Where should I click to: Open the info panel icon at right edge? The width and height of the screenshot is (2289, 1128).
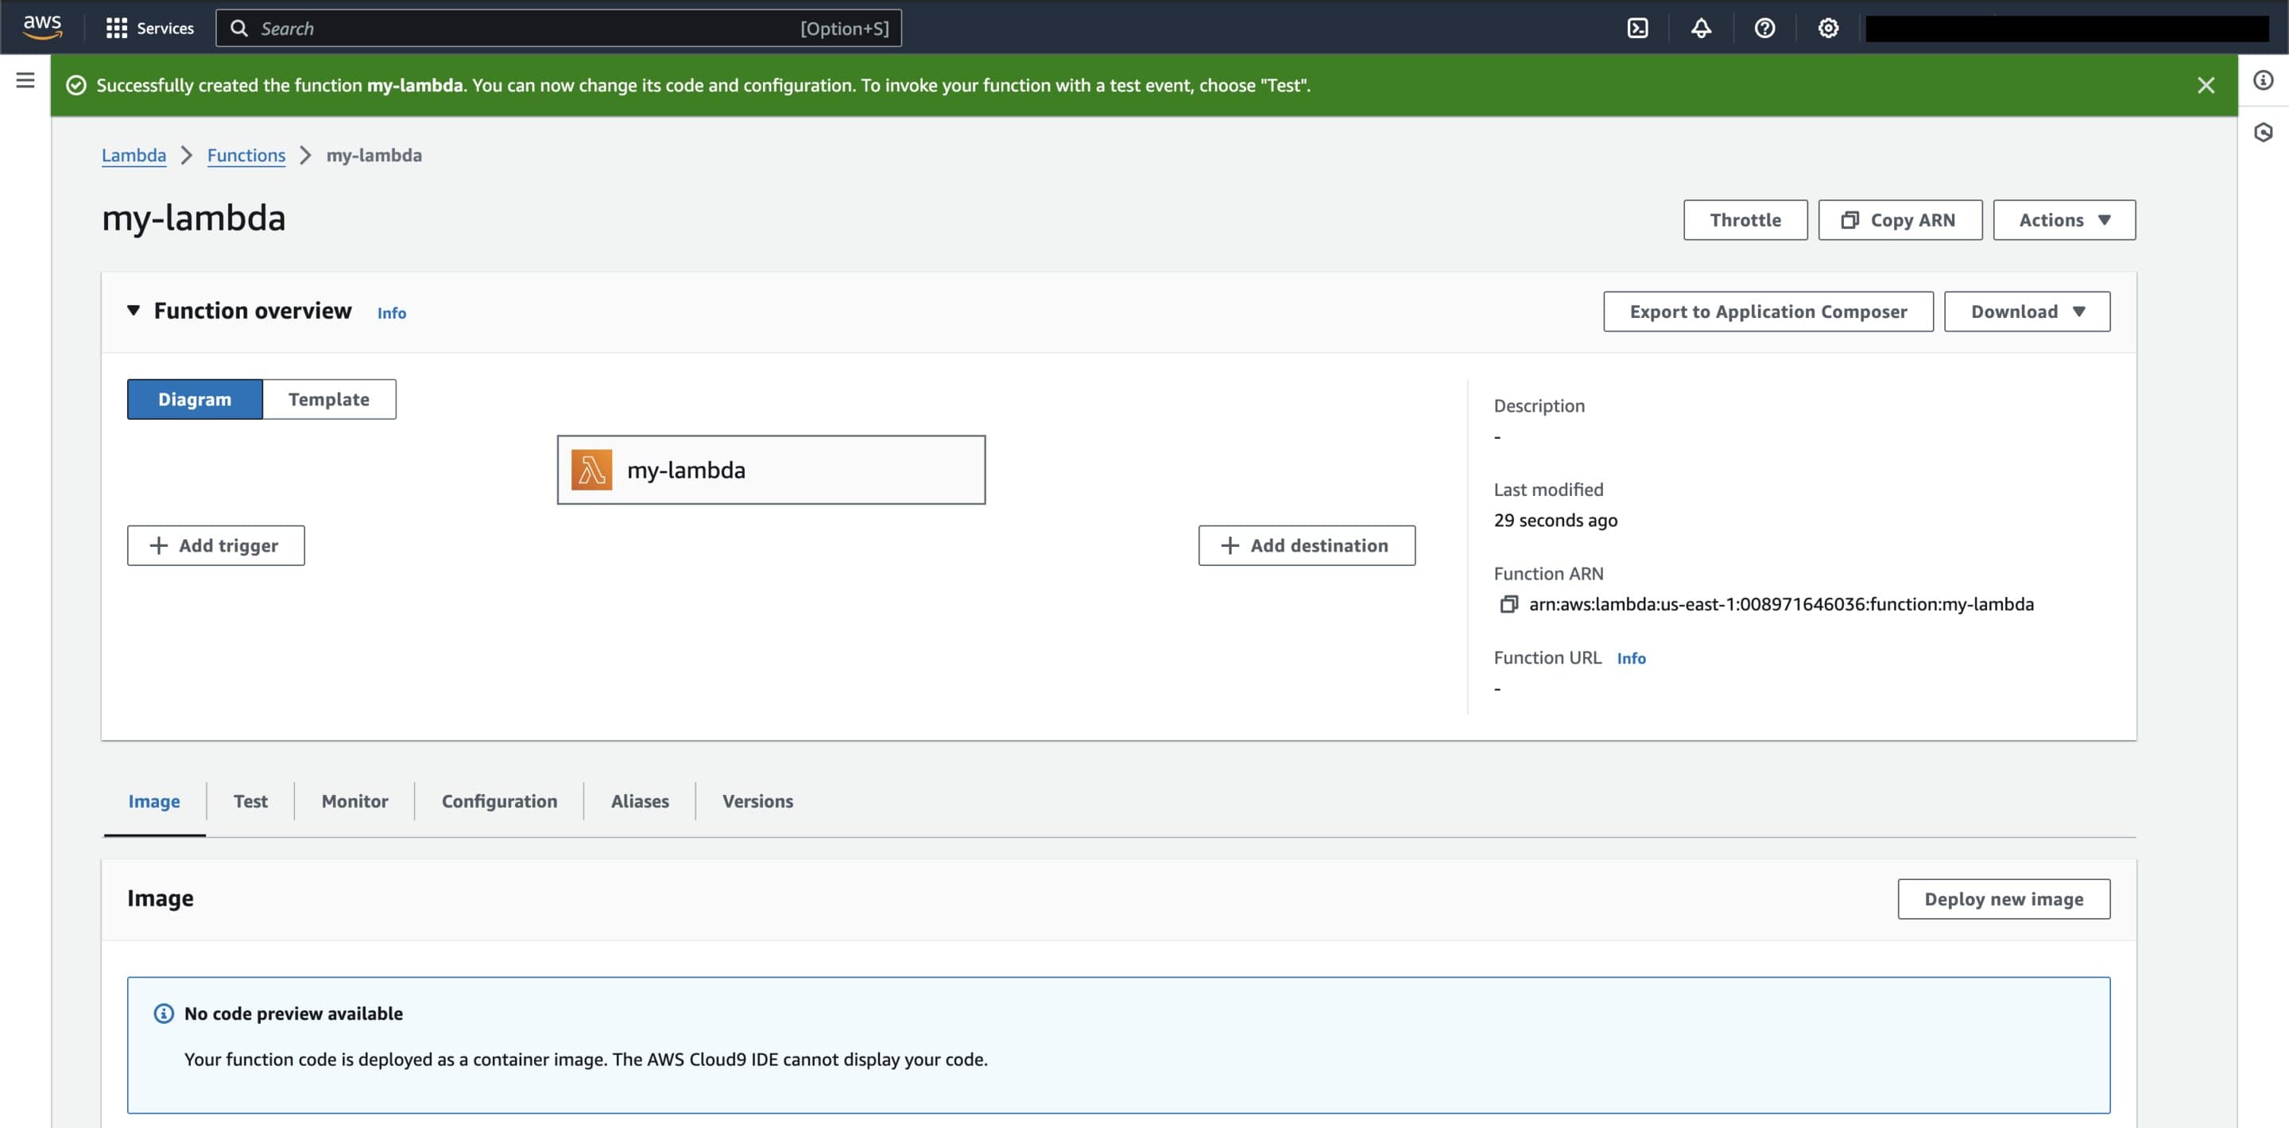pyautogui.click(x=2262, y=81)
